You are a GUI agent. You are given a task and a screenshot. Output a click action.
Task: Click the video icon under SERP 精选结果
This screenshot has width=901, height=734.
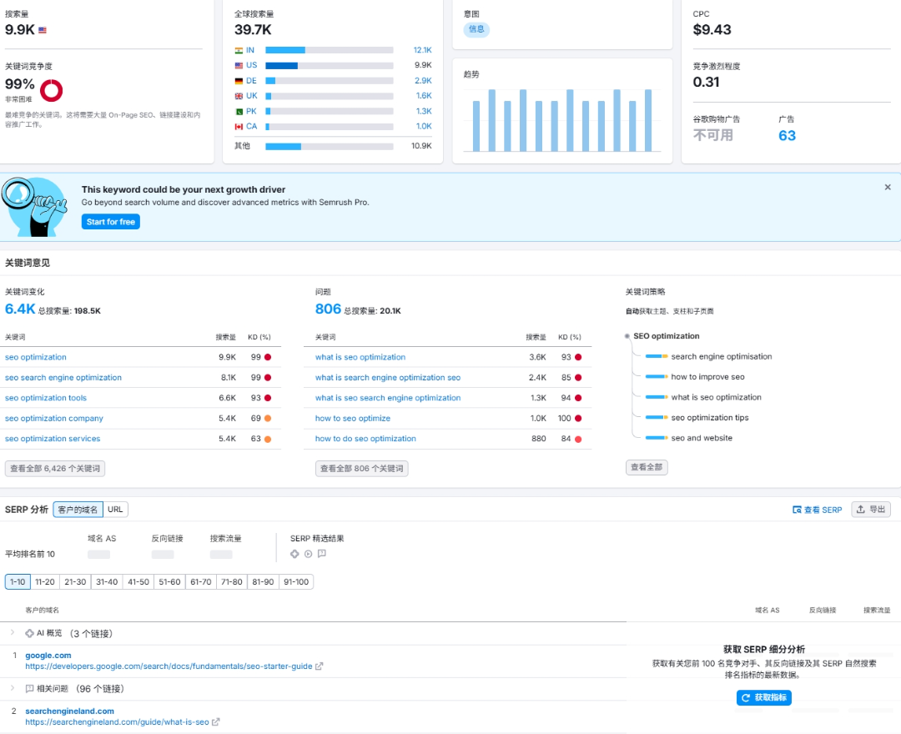click(307, 552)
